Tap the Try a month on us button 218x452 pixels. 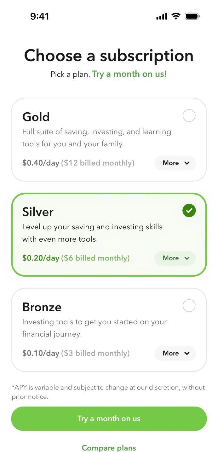coord(109,419)
